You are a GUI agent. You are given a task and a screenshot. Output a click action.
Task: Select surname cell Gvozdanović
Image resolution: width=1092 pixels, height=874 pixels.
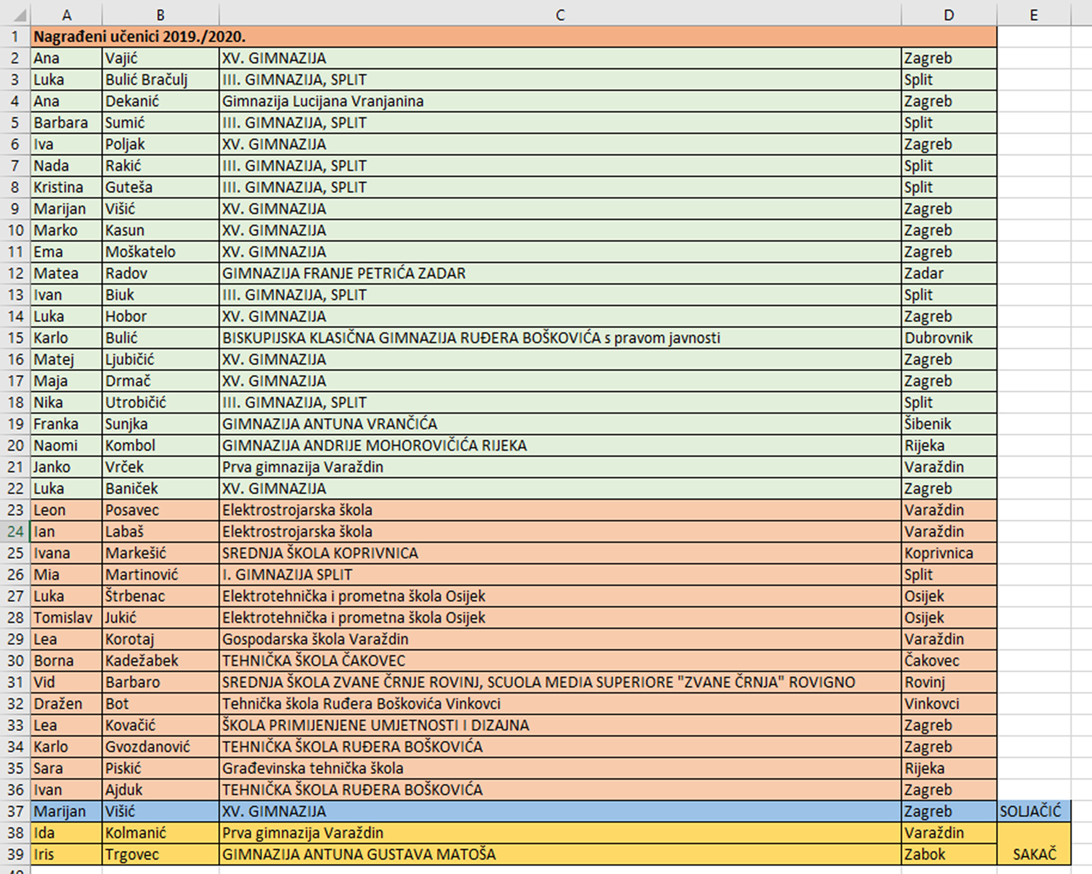(x=148, y=747)
